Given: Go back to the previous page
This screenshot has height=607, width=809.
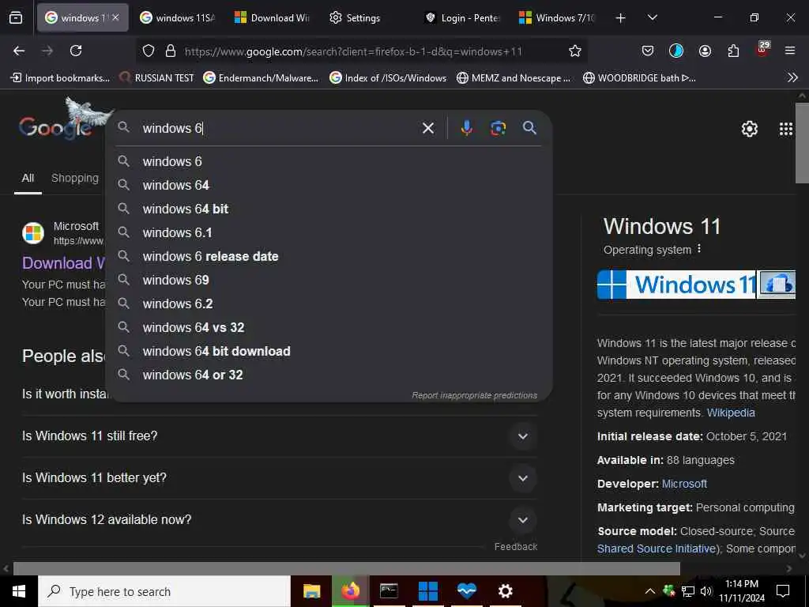Looking at the screenshot, I should (x=19, y=51).
